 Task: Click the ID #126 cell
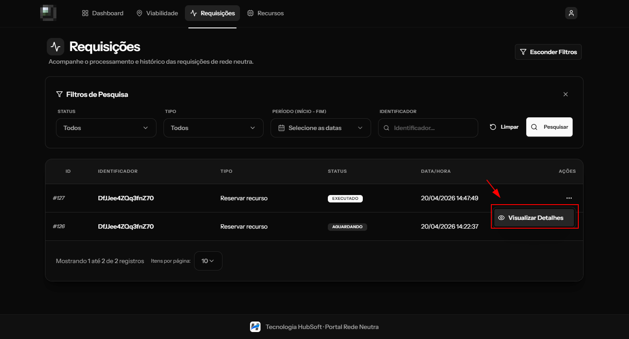pos(59,226)
